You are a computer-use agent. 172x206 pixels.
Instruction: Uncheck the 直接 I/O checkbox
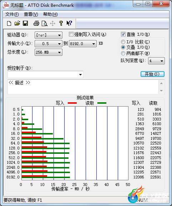tap(123, 34)
